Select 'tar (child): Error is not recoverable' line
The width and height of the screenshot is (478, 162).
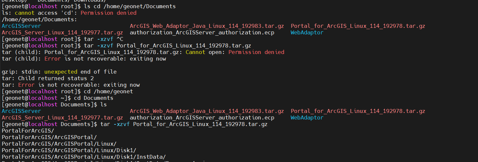(x=84, y=59)
